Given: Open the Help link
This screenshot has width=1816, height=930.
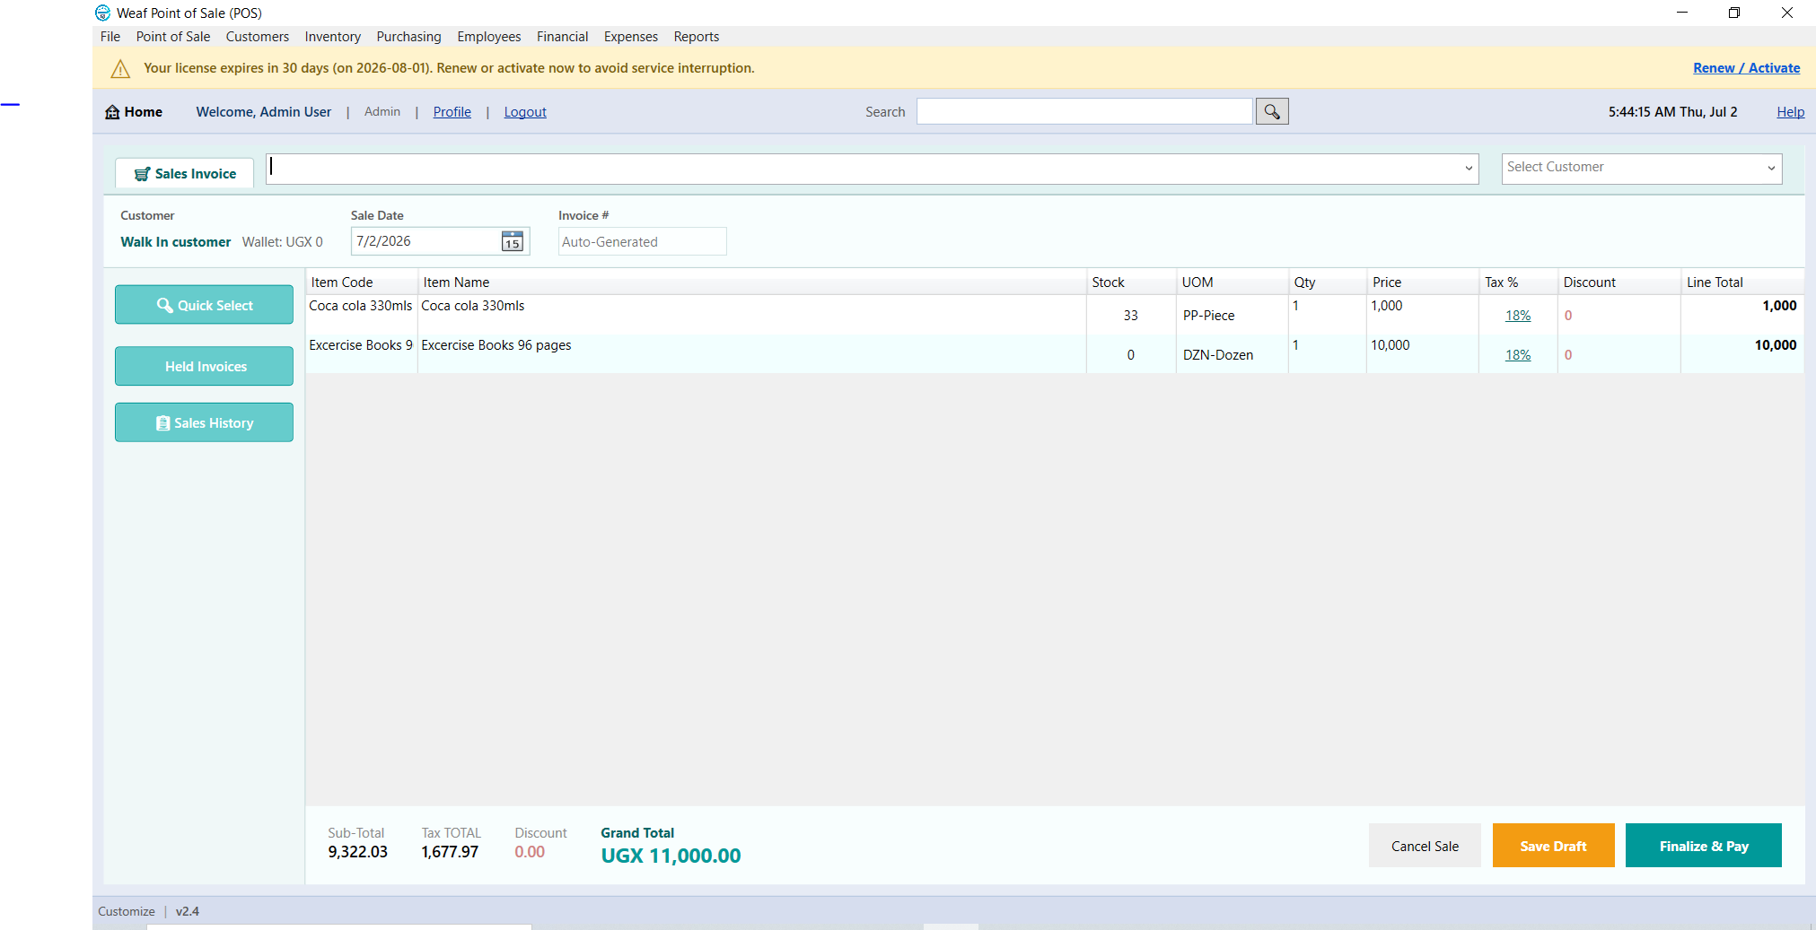Looking at the screenshot, I should coord(1790,112).
